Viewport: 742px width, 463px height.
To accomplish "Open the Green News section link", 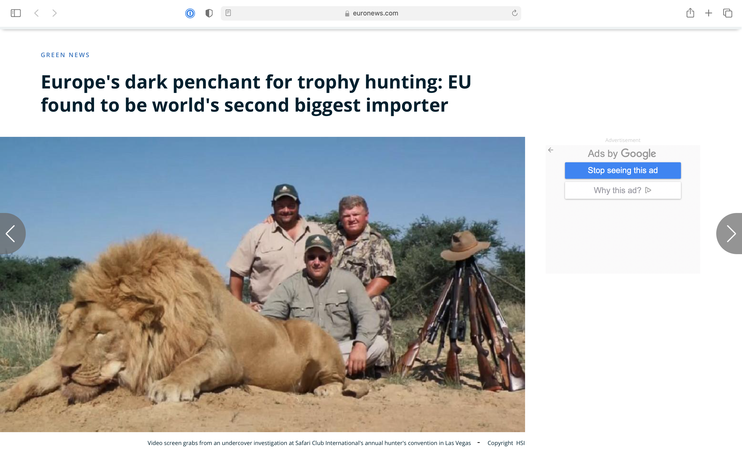I will coord(65,55).
